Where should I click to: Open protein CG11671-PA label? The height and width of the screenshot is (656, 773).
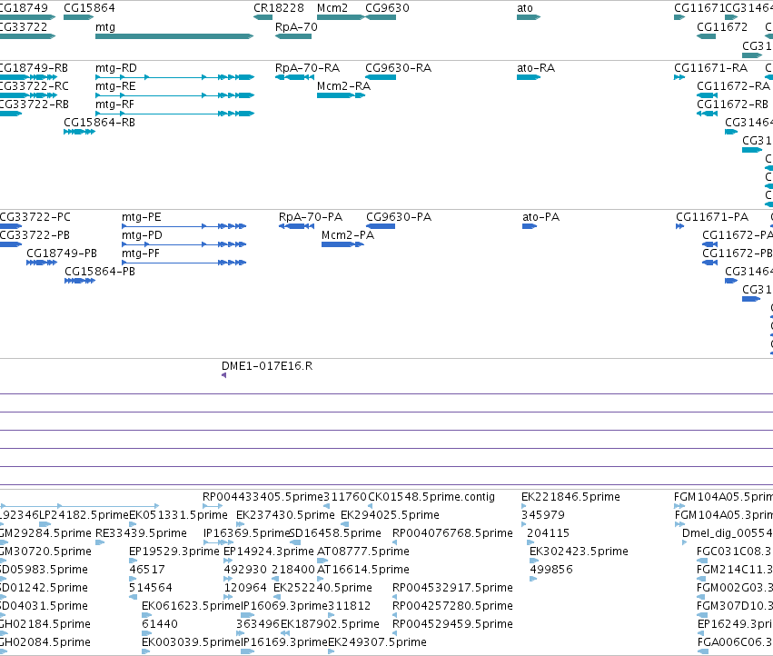click(x=712, y=217)
